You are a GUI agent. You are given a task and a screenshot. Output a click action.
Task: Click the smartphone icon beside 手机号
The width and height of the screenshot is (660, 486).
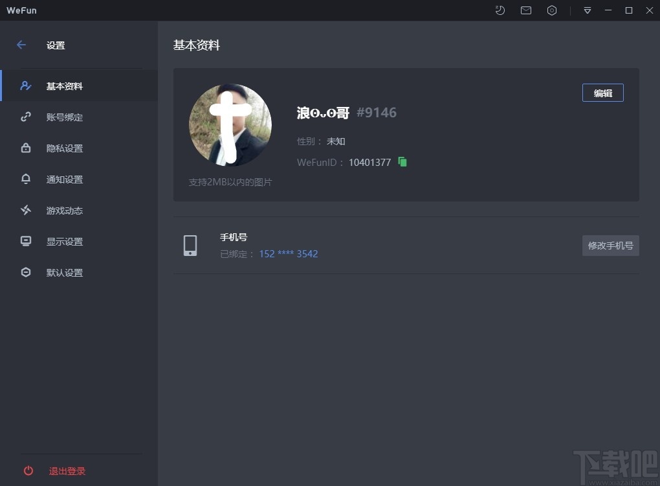click(190, 246)
